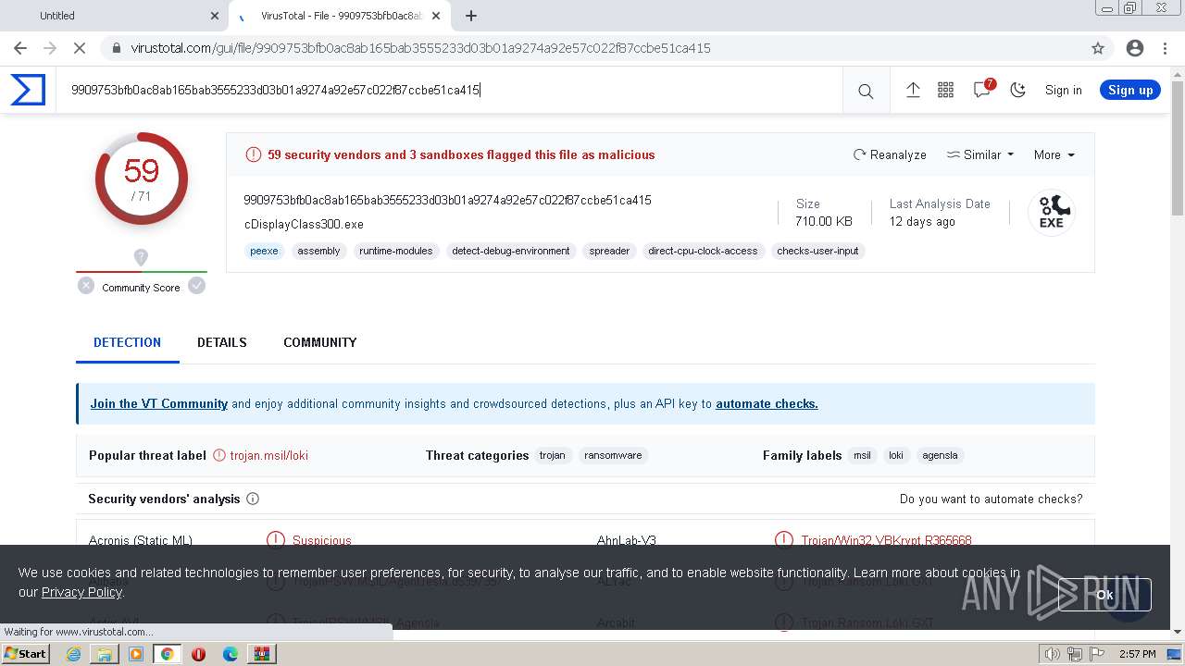Open Opera icon in taskbar
Viewport: 1185px width, 666px height.
click(x=198, y=654)
